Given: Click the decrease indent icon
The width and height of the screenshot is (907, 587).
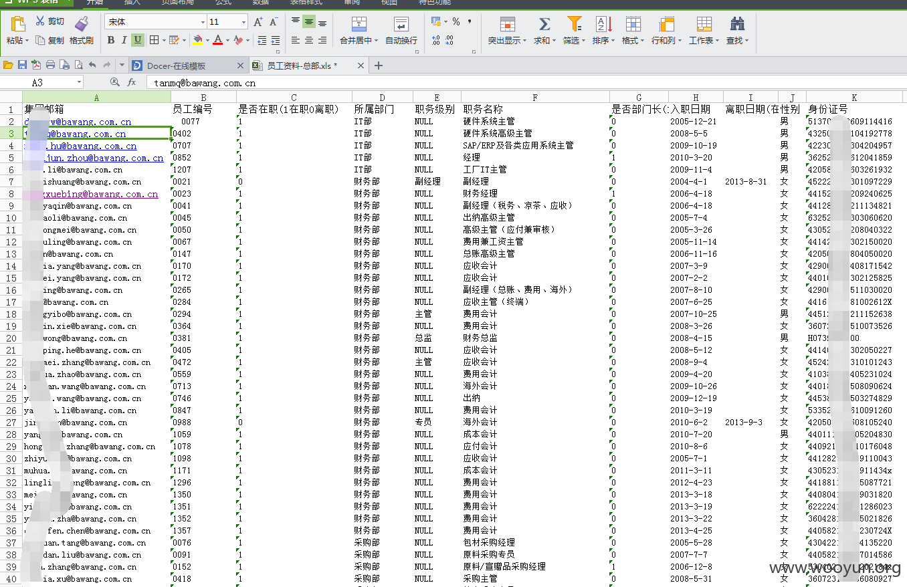Looking at the screenshot, I should click(x=262, y=41).
